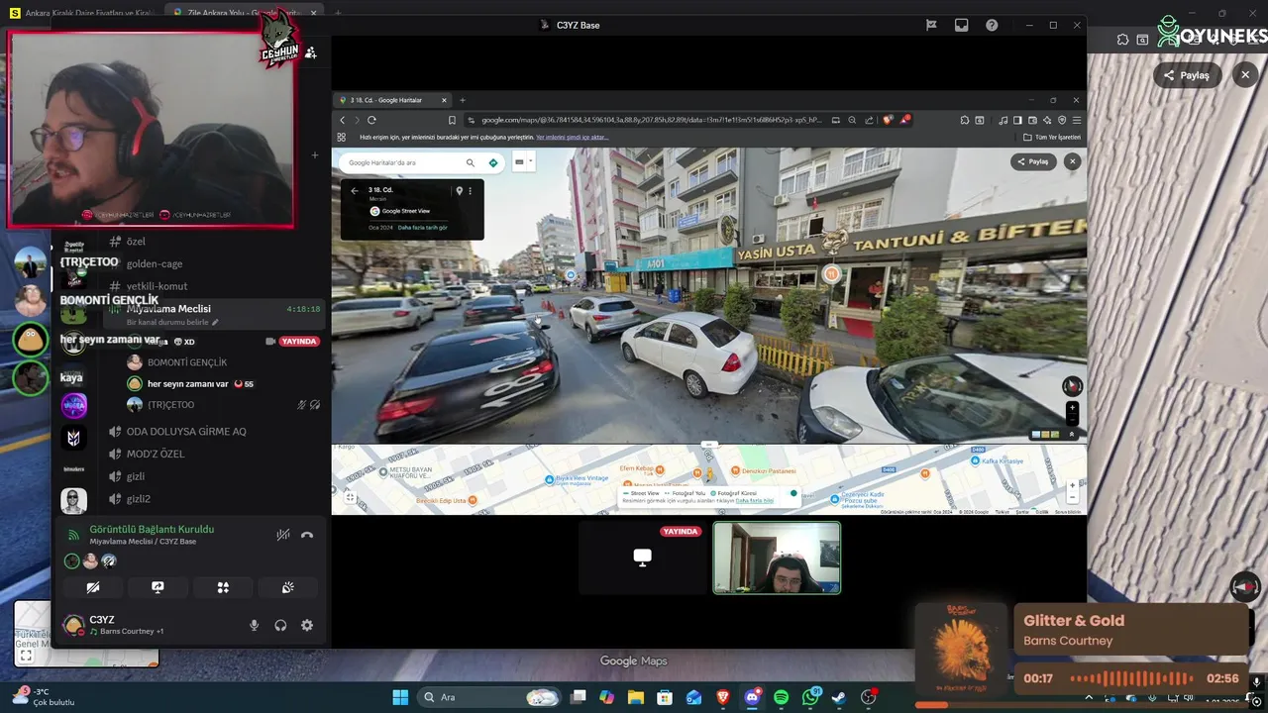Open Spotify from the taskbar
1268x713 pixels.
(x=781, y=697)
